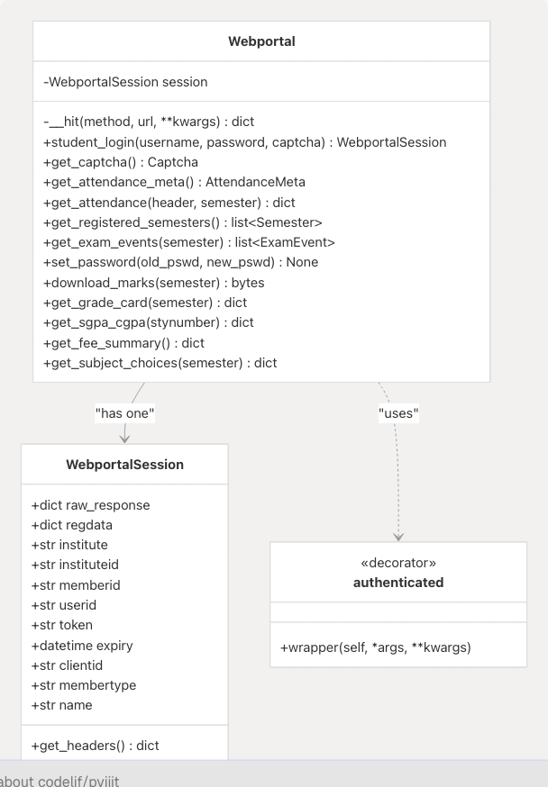Click the get_fee_summary() method
Image resolution: width=548 pixels, height=787 pixels.
[x=123, y=343]
